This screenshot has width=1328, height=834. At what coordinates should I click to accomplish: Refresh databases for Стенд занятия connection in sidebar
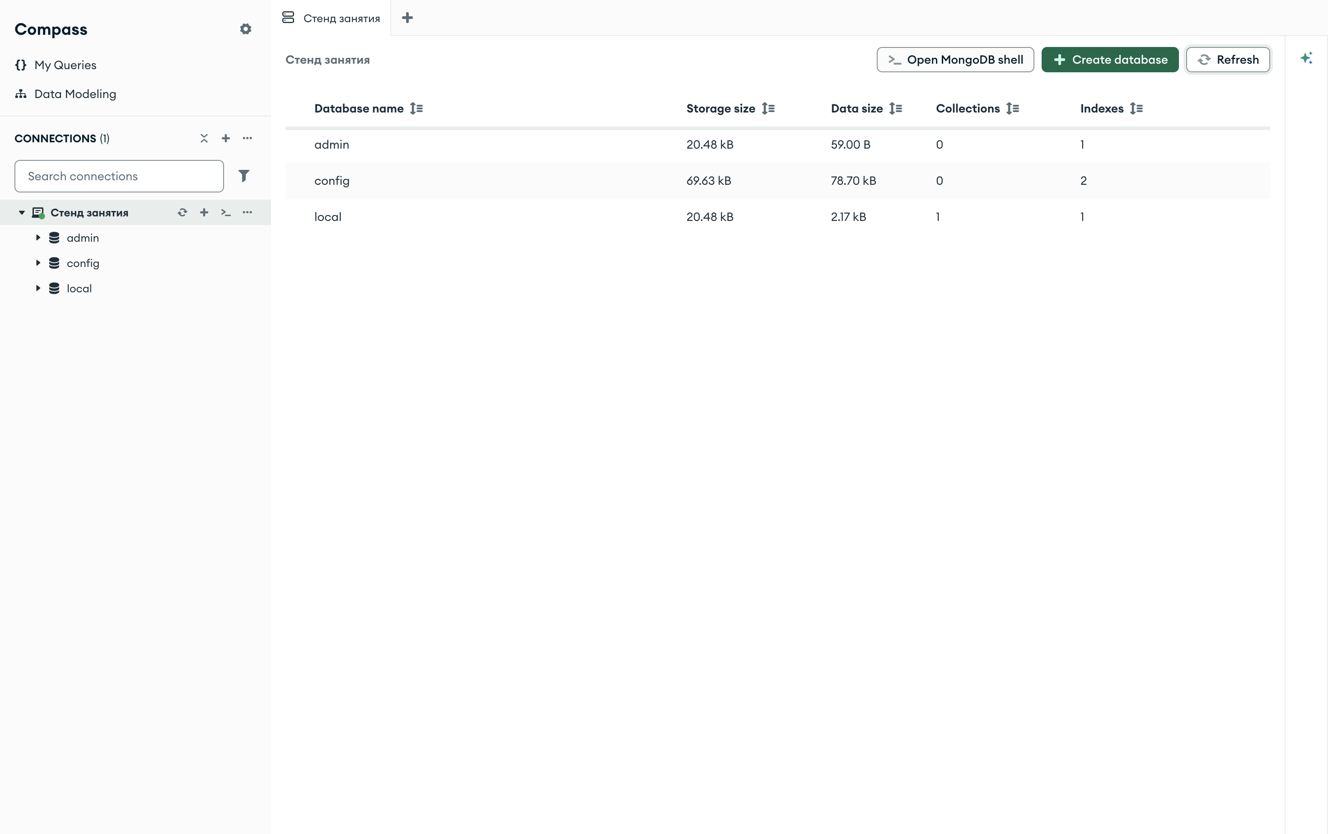tap(182, 212)
